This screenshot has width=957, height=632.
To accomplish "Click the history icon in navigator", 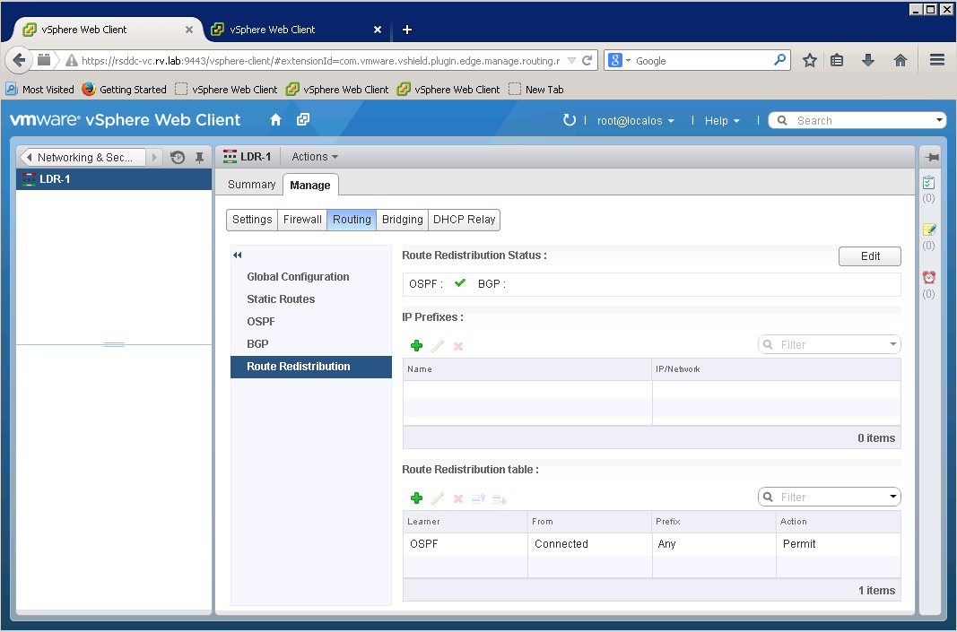I will click(x=178, y=158).
